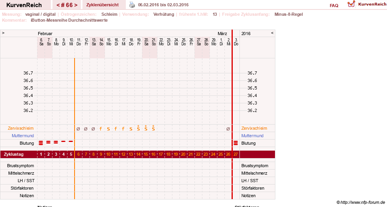This screenshot has width=387, height=207.
Task: Click the Verhütung usage value
Action: click(164, 14)
